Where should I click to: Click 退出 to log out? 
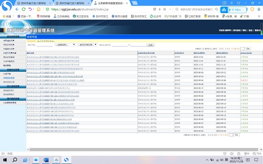(250, 30)
